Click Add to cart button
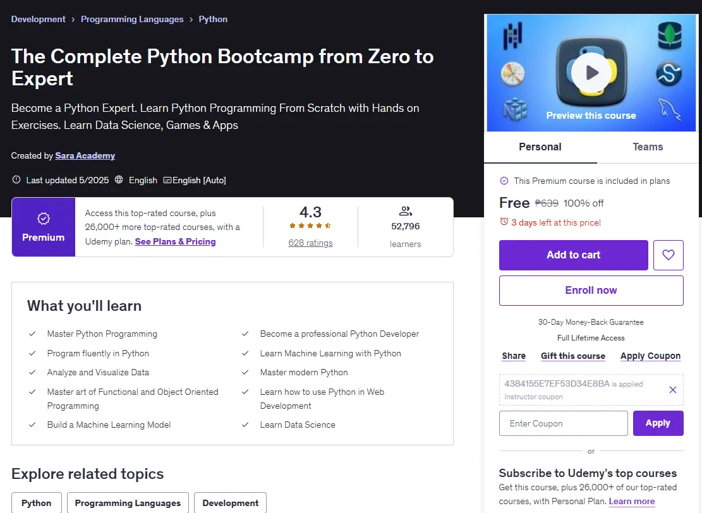 [x=574, y=255]
